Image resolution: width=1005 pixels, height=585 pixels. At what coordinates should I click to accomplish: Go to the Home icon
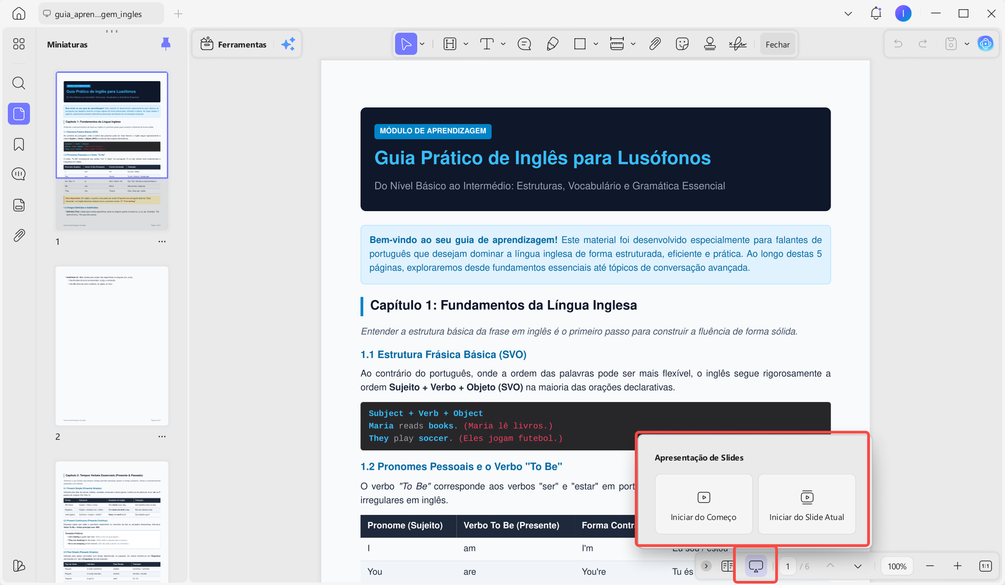click(19, 13)
